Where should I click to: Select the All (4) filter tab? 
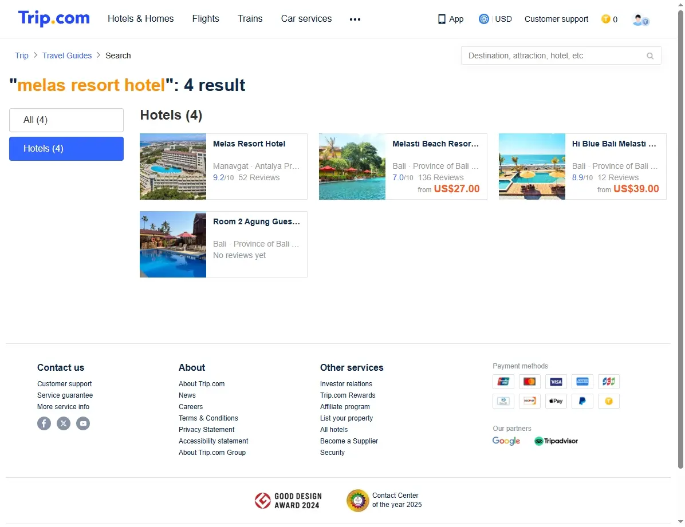(x=66, y=120)
